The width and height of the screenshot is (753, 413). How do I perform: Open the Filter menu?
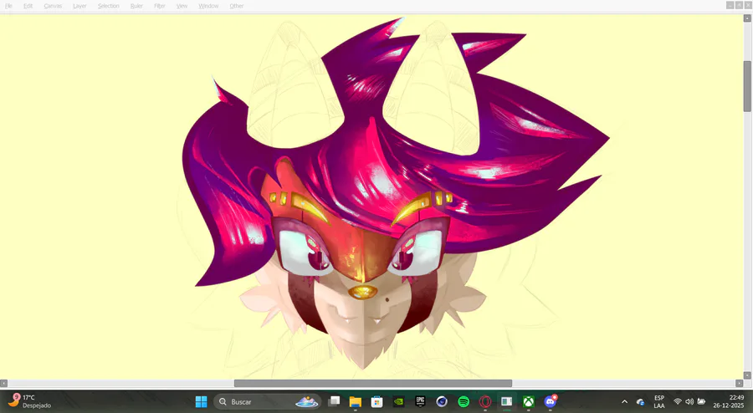click(x=160, y=6)
